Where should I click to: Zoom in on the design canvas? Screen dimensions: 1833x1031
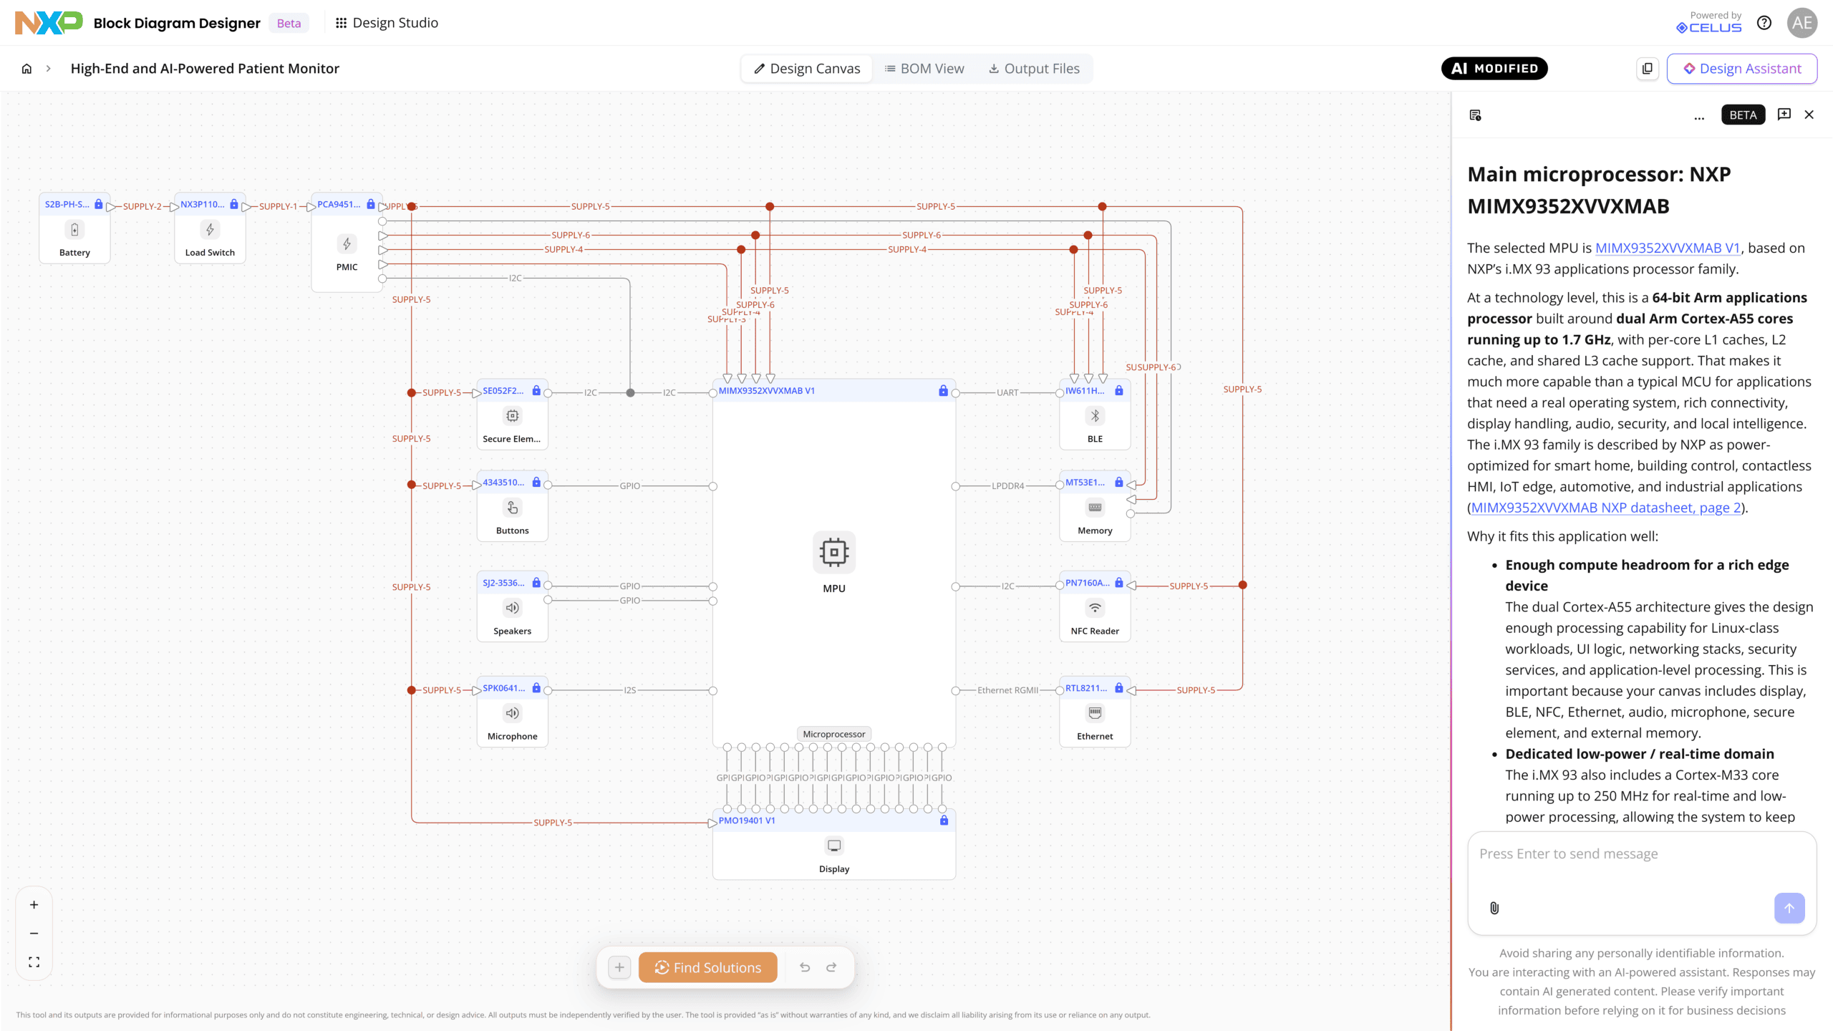point(34,905)
